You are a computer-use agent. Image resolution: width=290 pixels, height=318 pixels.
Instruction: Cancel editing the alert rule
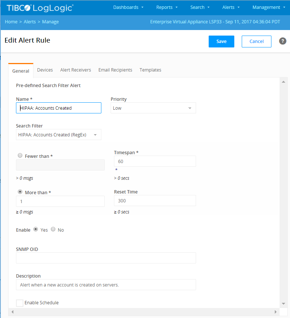pyautogui.click(x=257, y=42)
